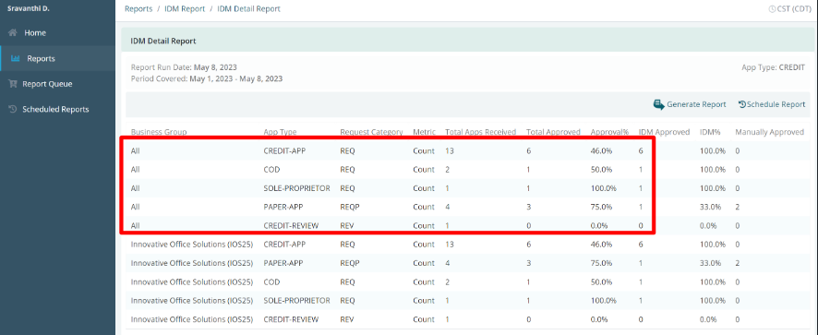Click SOLE-PROPRIETOR in the Innovative Office Solutions row
Screen dimensions: 818x335
click(x=297, y=301)
